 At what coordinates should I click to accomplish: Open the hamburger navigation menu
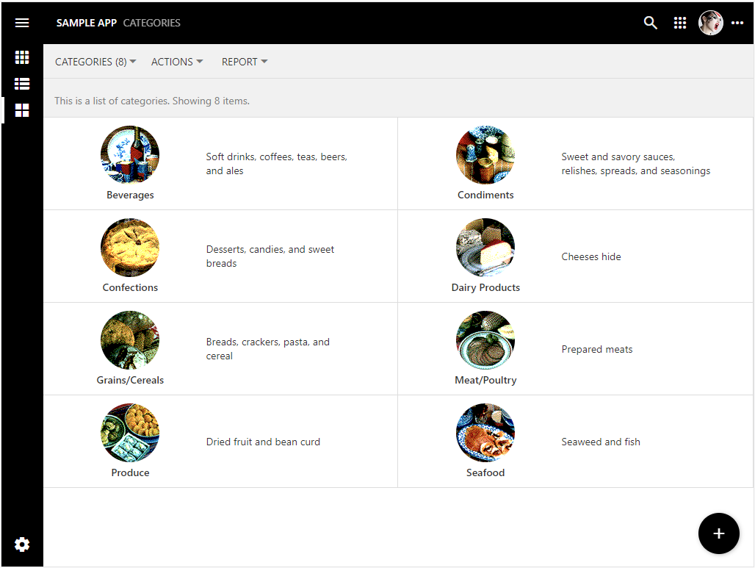tap(22, 23)
